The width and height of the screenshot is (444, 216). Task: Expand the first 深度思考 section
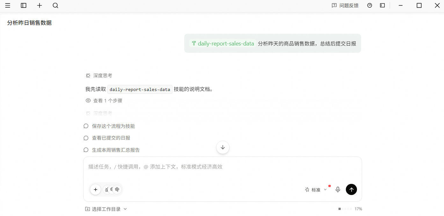[99, 76]
